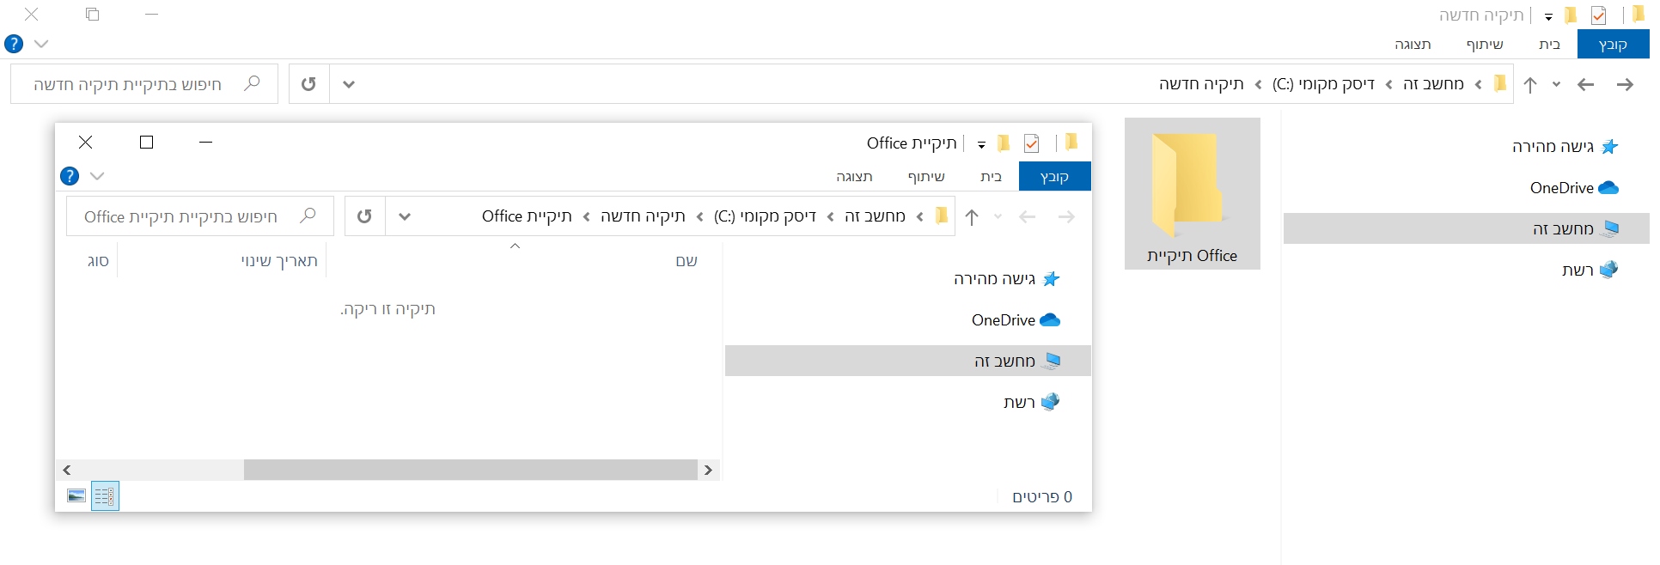Open the תצוגה tab in the Office folder window

[x=854, y=176]
